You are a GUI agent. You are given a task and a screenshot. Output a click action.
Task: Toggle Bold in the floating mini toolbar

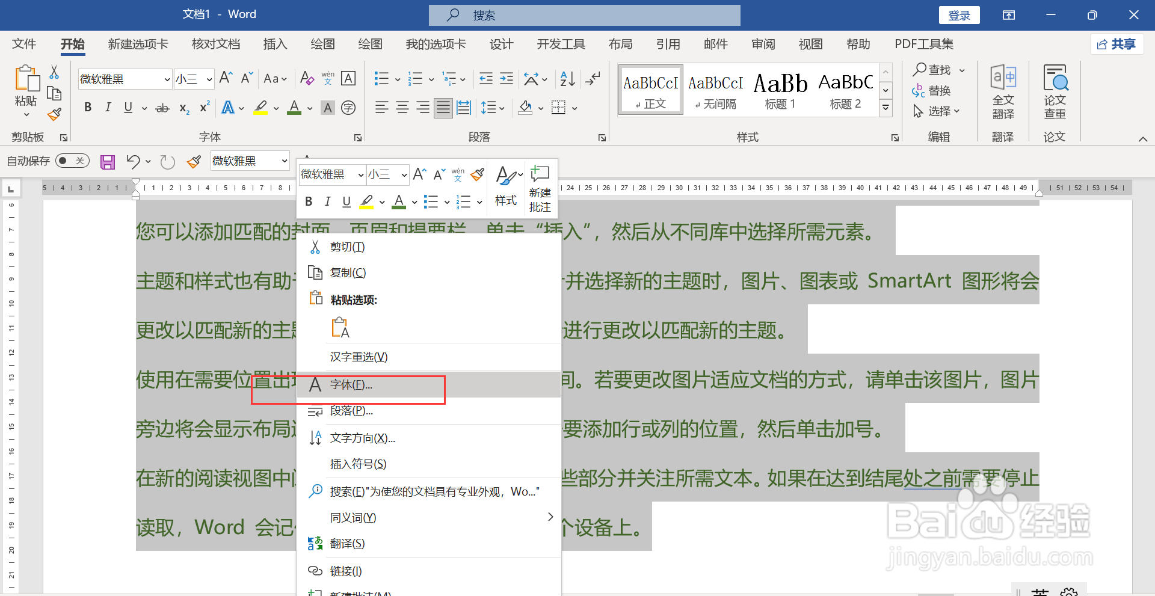[309, 201]
